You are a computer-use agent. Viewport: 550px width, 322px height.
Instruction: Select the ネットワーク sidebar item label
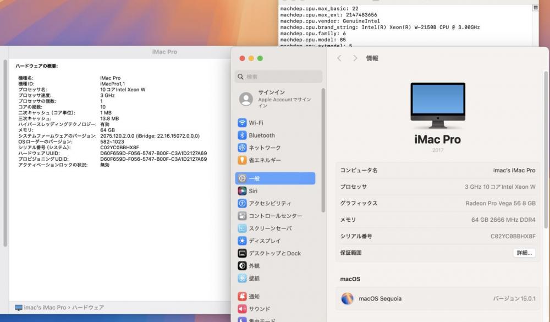[x=265, y=148]
